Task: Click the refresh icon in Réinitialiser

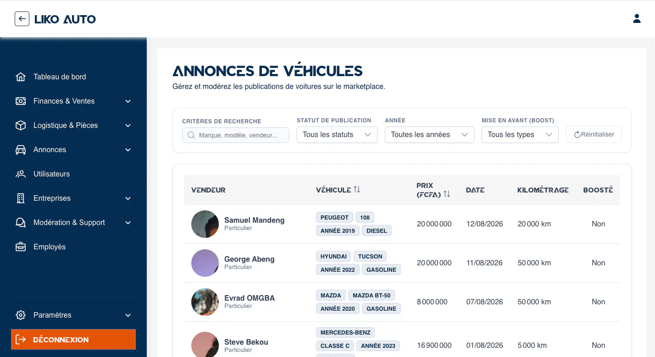Action: tap(577, 135)
